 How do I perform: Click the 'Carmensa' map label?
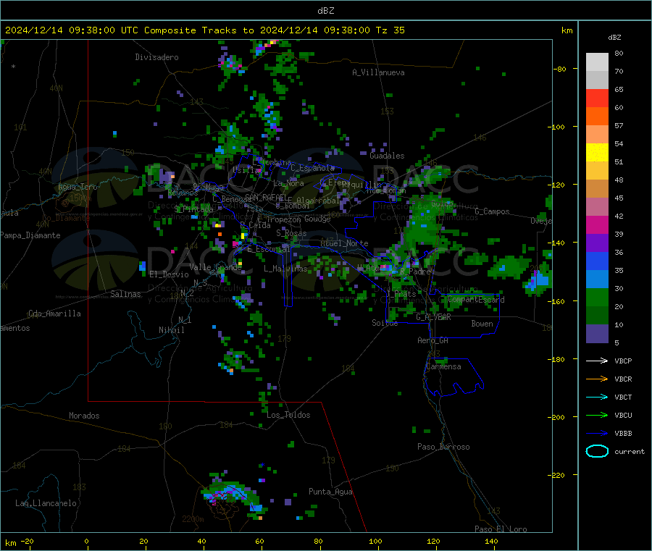click(x=443, y=366)
